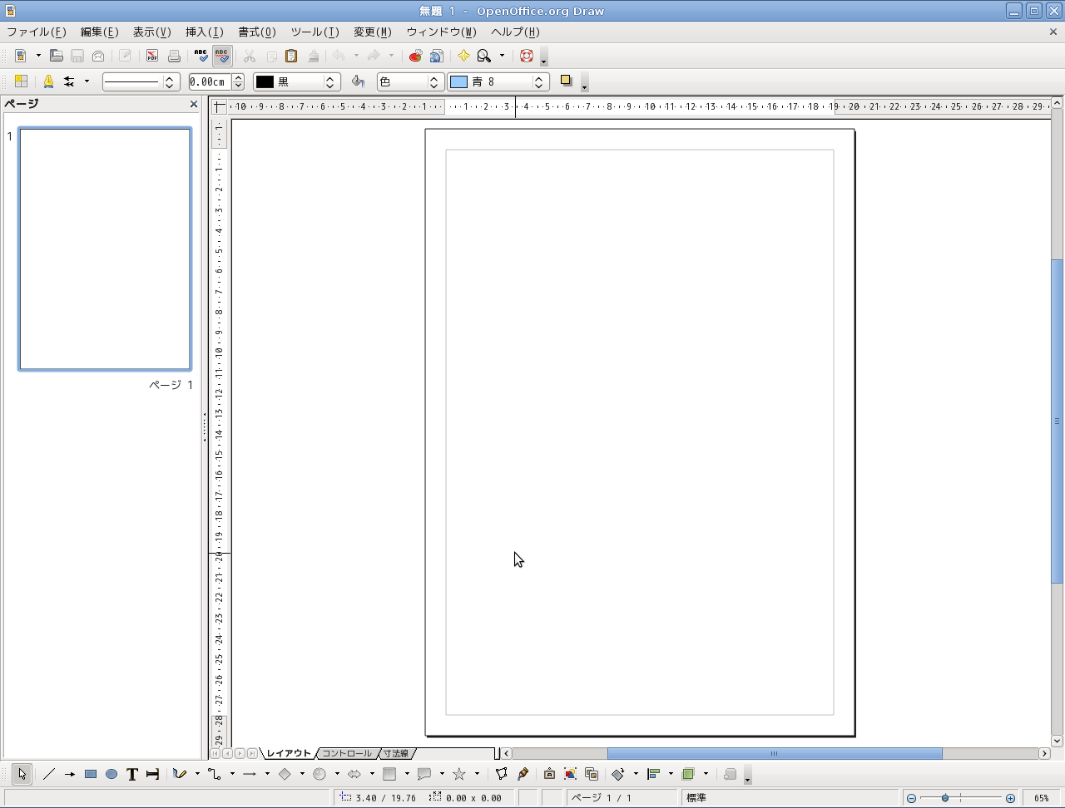The image size is (1065, 808).
Task: Open the Help lifebuoy icon
Action: point(526,56)
